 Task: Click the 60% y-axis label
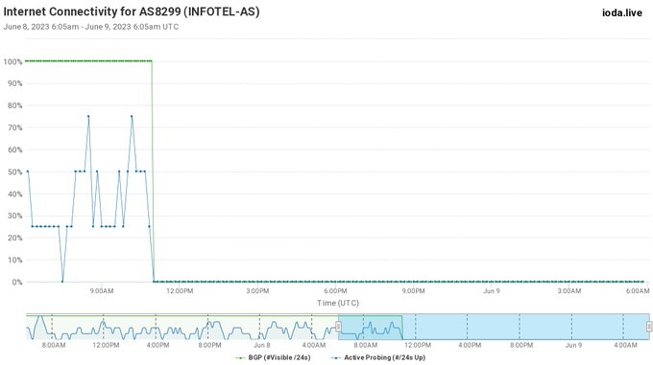(14, 149)
